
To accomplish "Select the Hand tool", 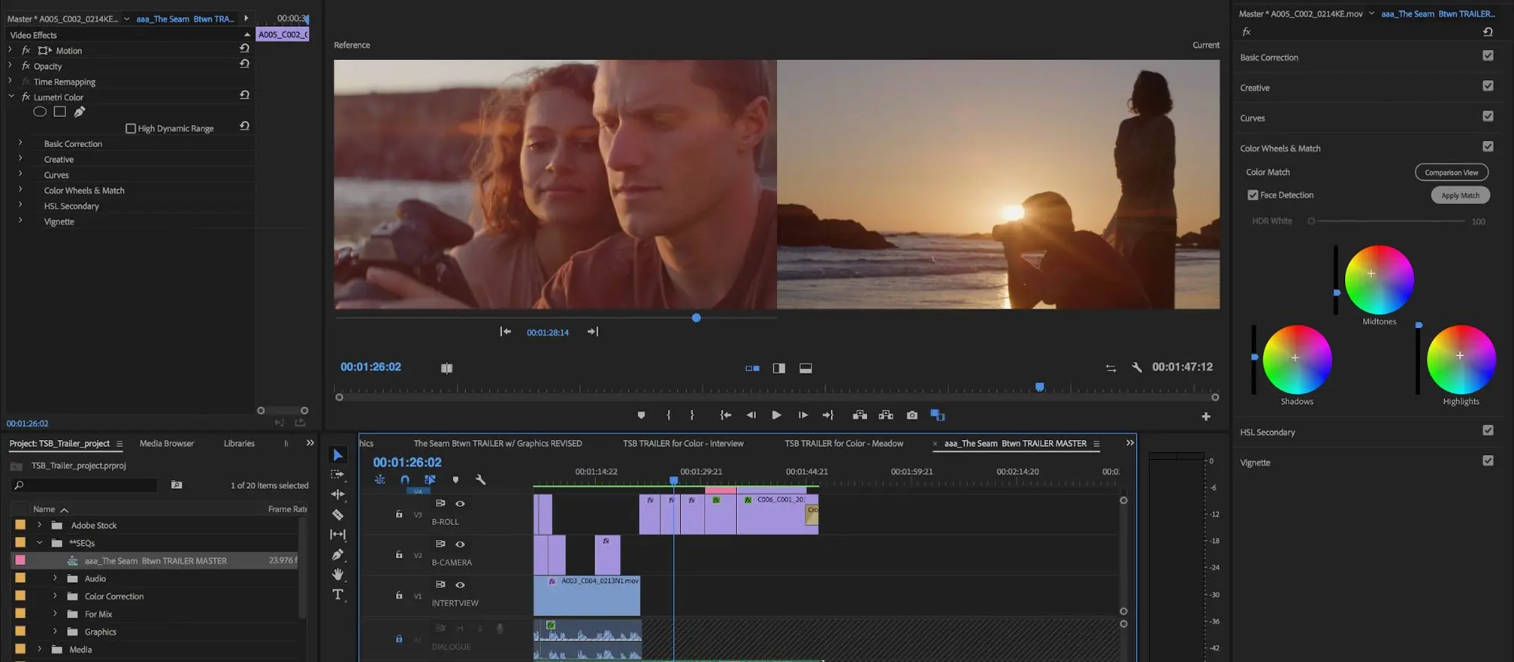I will 338,574.
